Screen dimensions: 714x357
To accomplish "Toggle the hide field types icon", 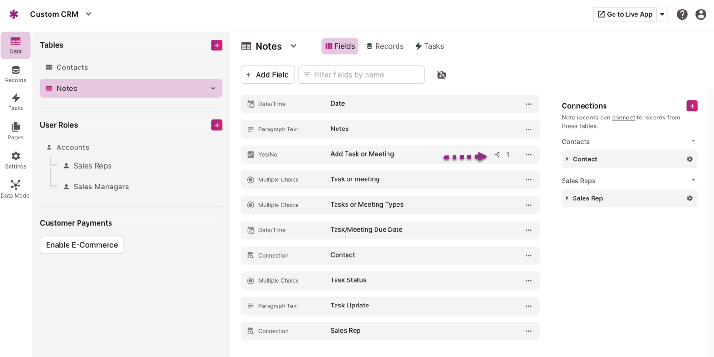I will click(x=442, y=75).
